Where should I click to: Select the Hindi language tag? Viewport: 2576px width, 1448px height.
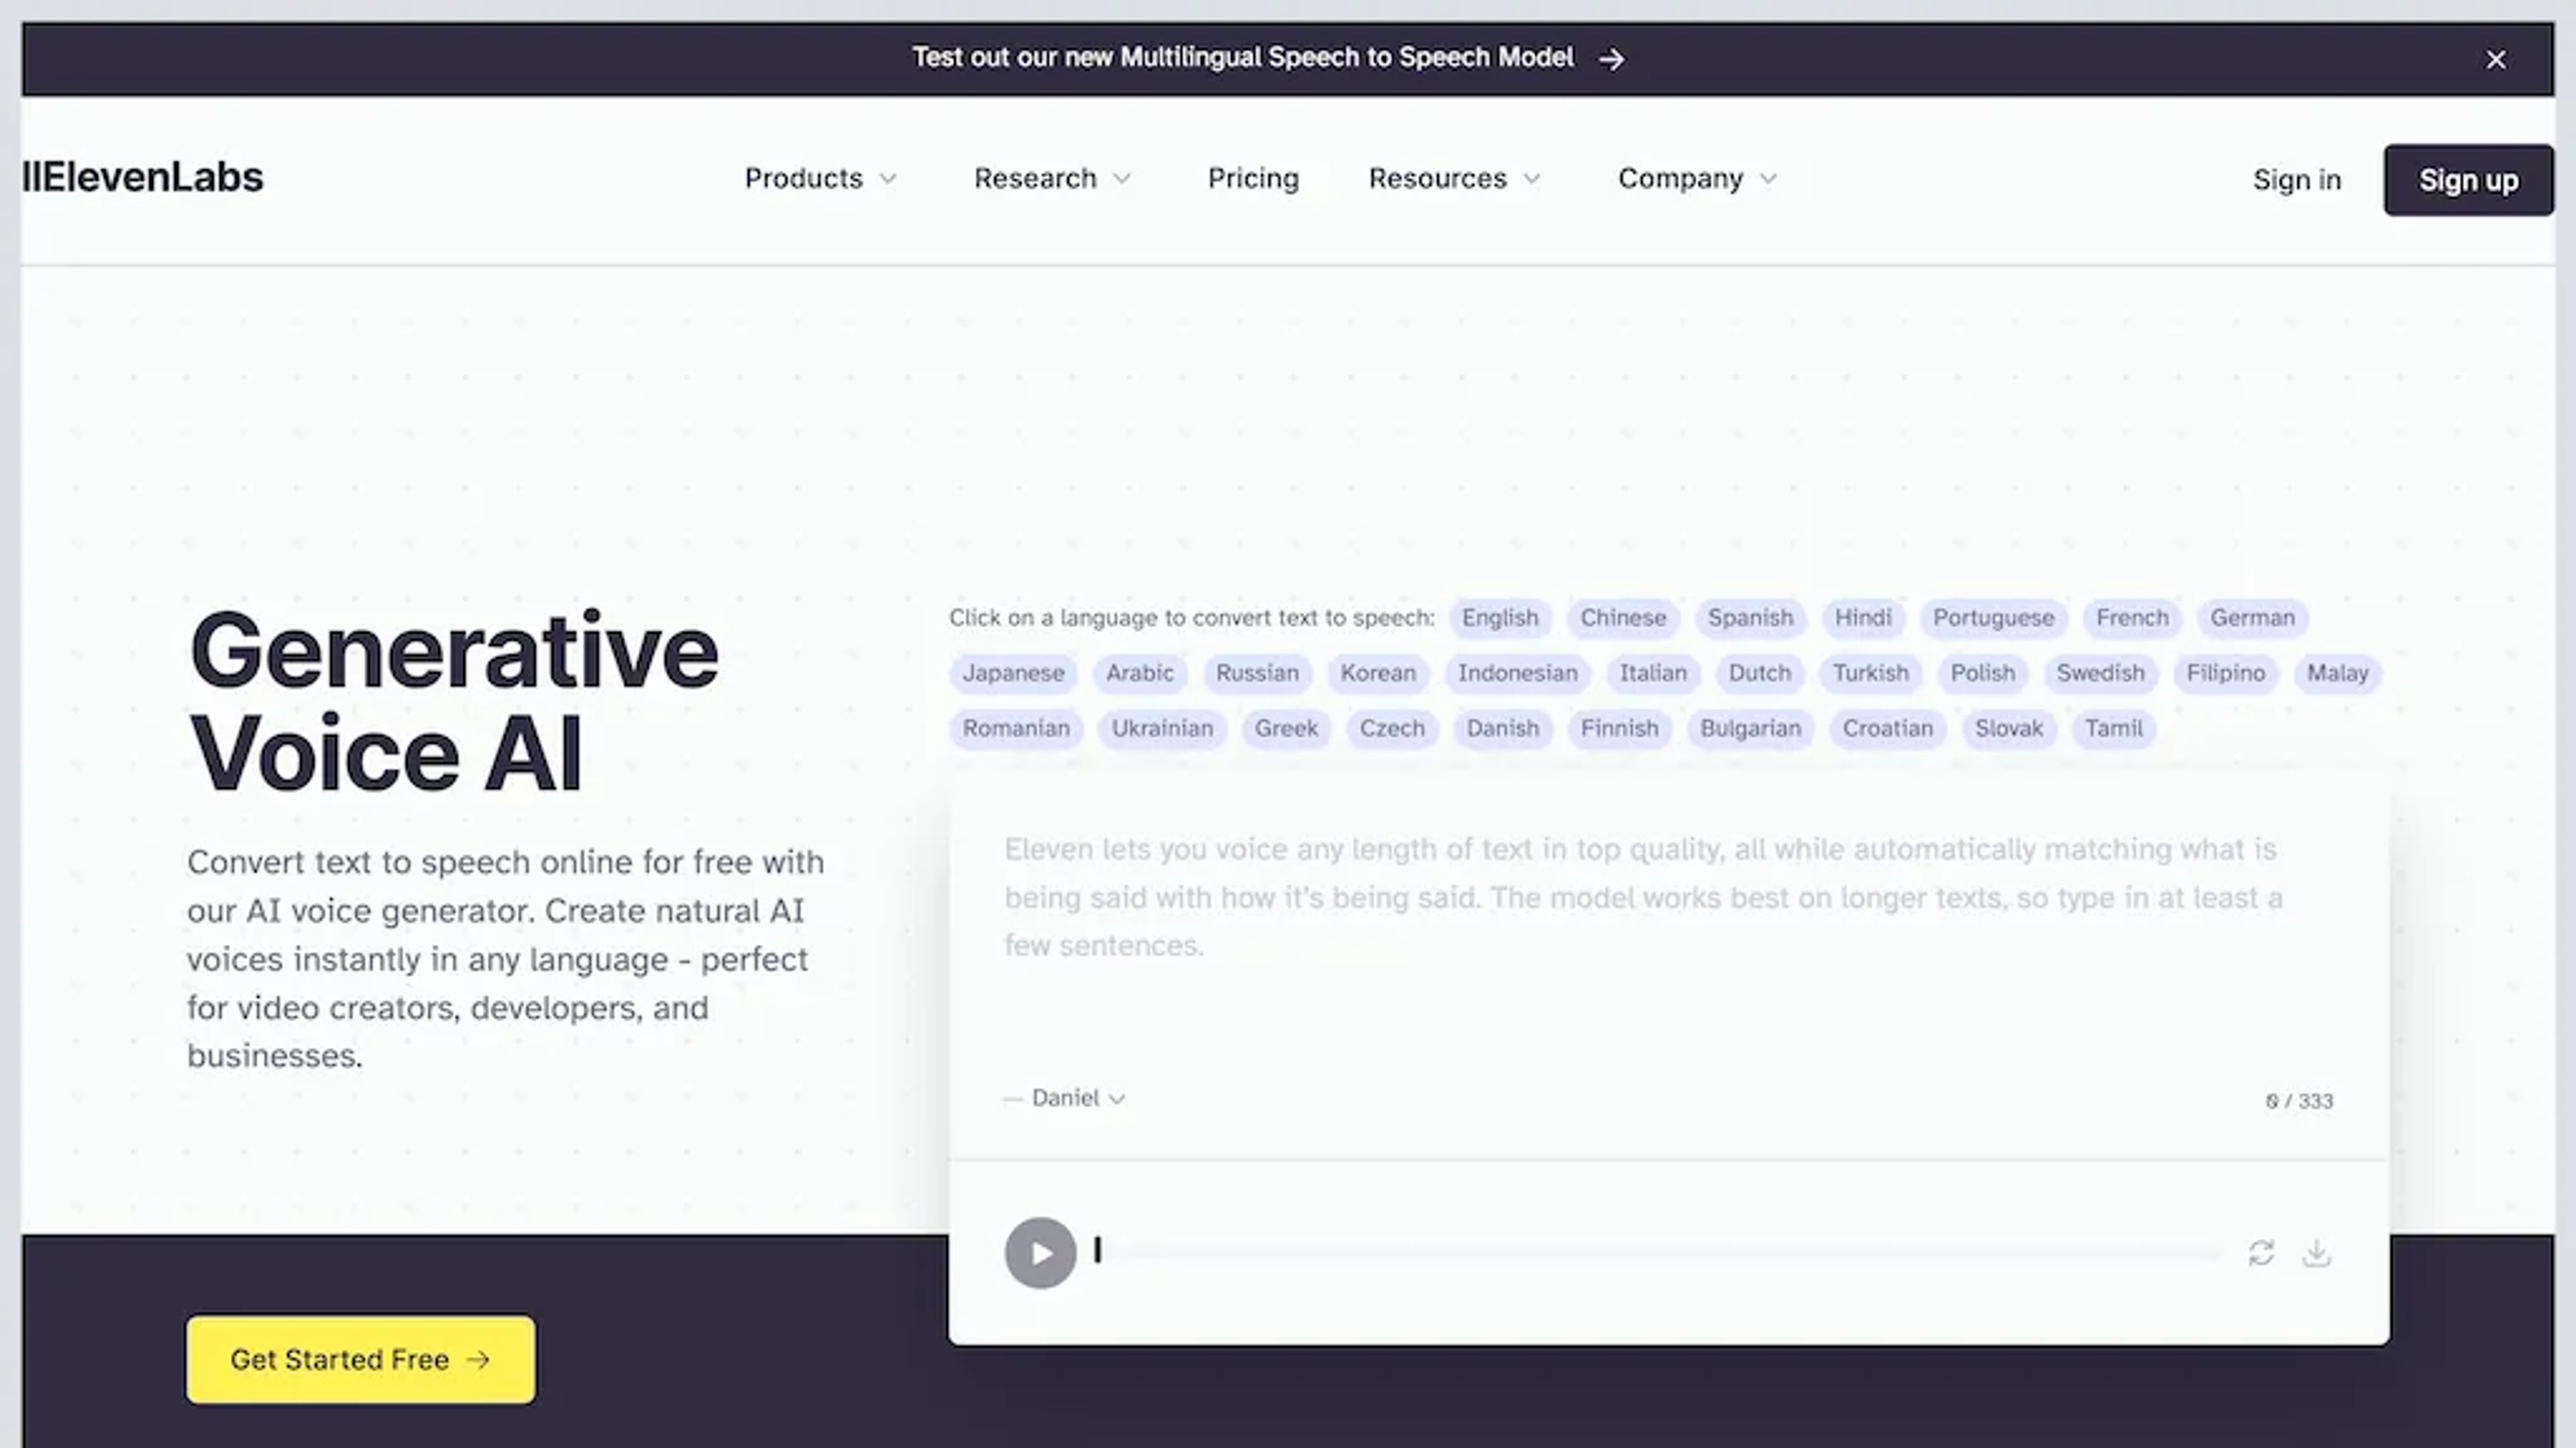click(x=1863, y=617)
